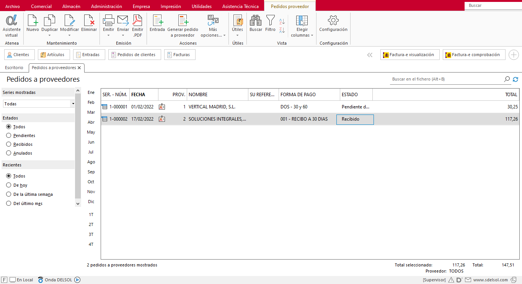Image resolution: width=522 pixels, height=284 pixels.
Task: Open supplier card icon for VERTICAL MADRID
Action: pos(162,107)
